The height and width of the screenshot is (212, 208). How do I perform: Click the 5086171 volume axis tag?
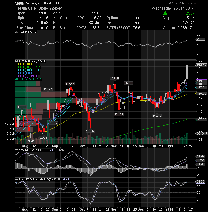point(201,134)
